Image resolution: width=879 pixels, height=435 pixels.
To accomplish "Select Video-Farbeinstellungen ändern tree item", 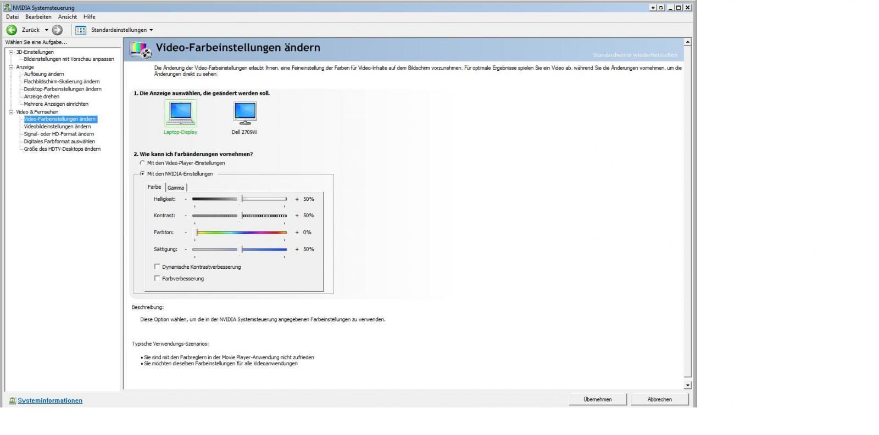I will point(60,119).
